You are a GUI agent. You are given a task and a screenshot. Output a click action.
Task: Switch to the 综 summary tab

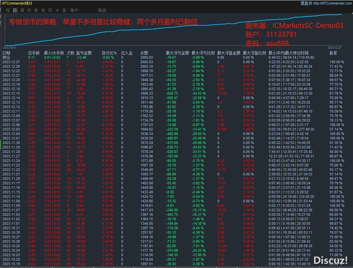tap(8, 10)
